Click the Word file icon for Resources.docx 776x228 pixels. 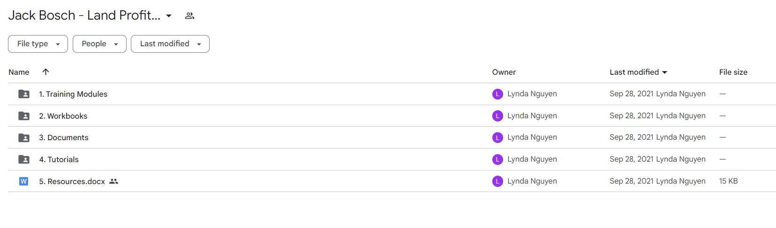(23, 181)
